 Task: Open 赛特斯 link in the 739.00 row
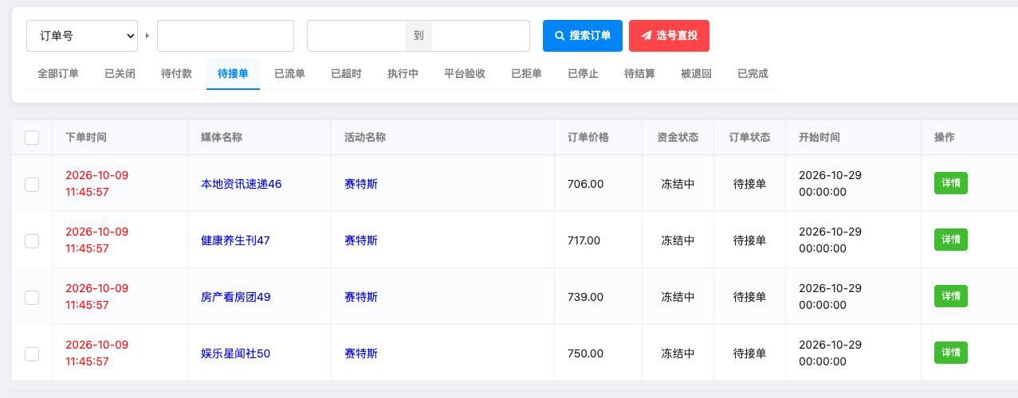[x=361, y=297]
